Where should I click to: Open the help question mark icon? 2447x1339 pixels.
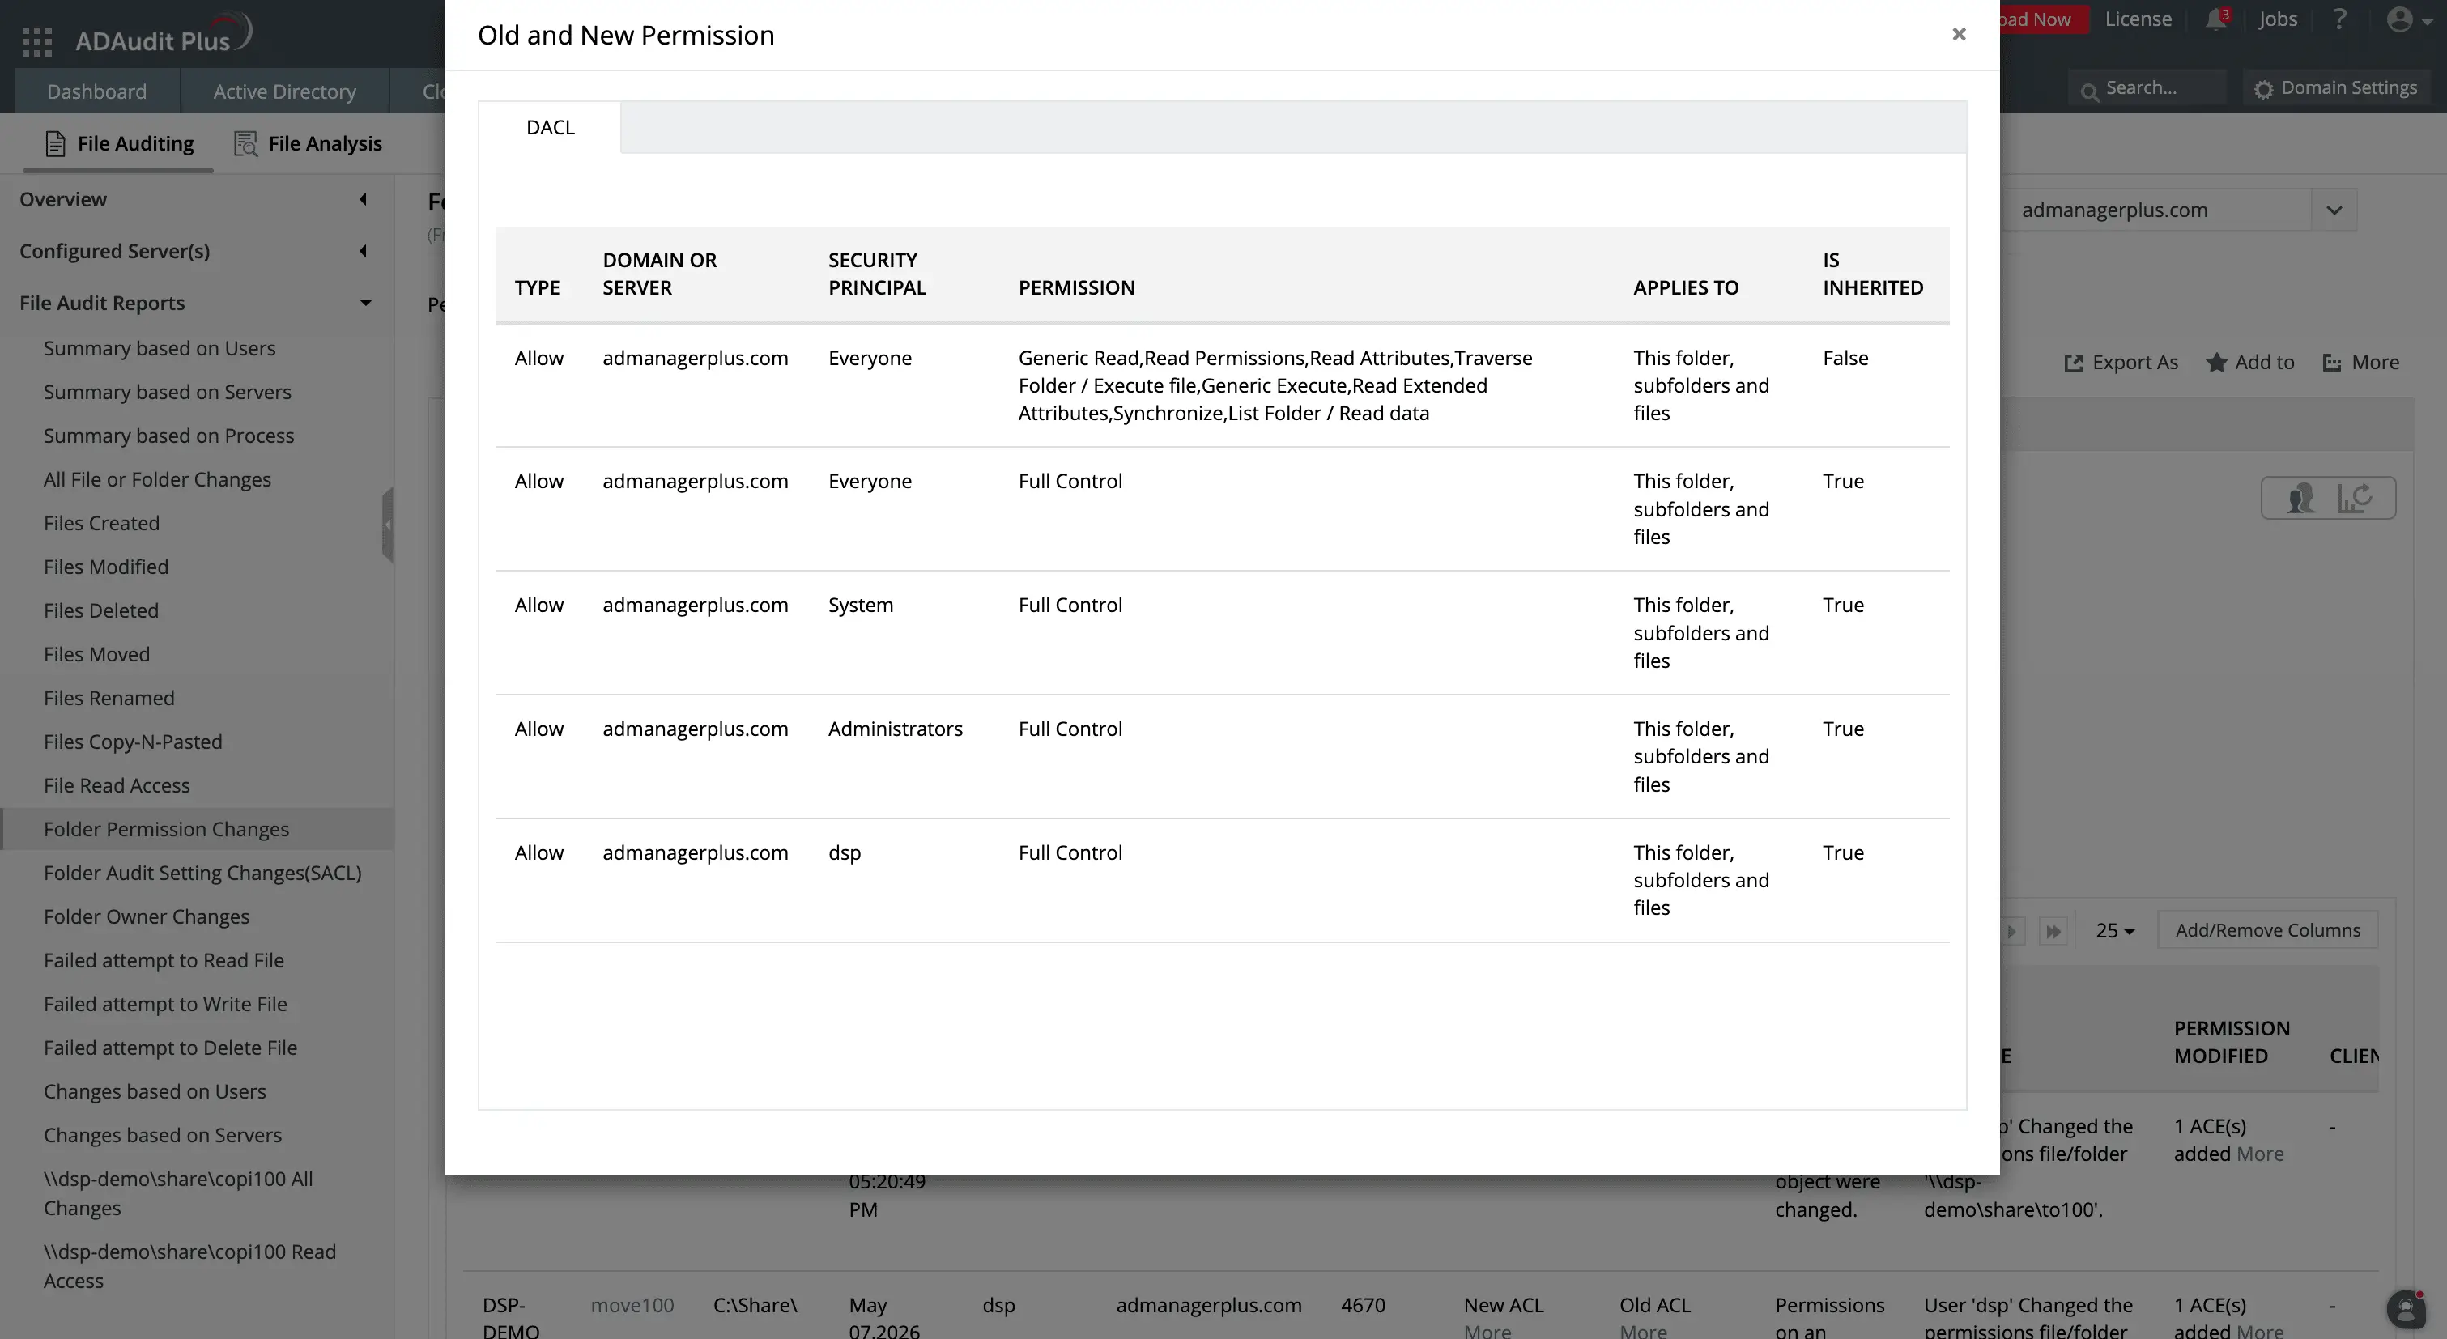2339,19
